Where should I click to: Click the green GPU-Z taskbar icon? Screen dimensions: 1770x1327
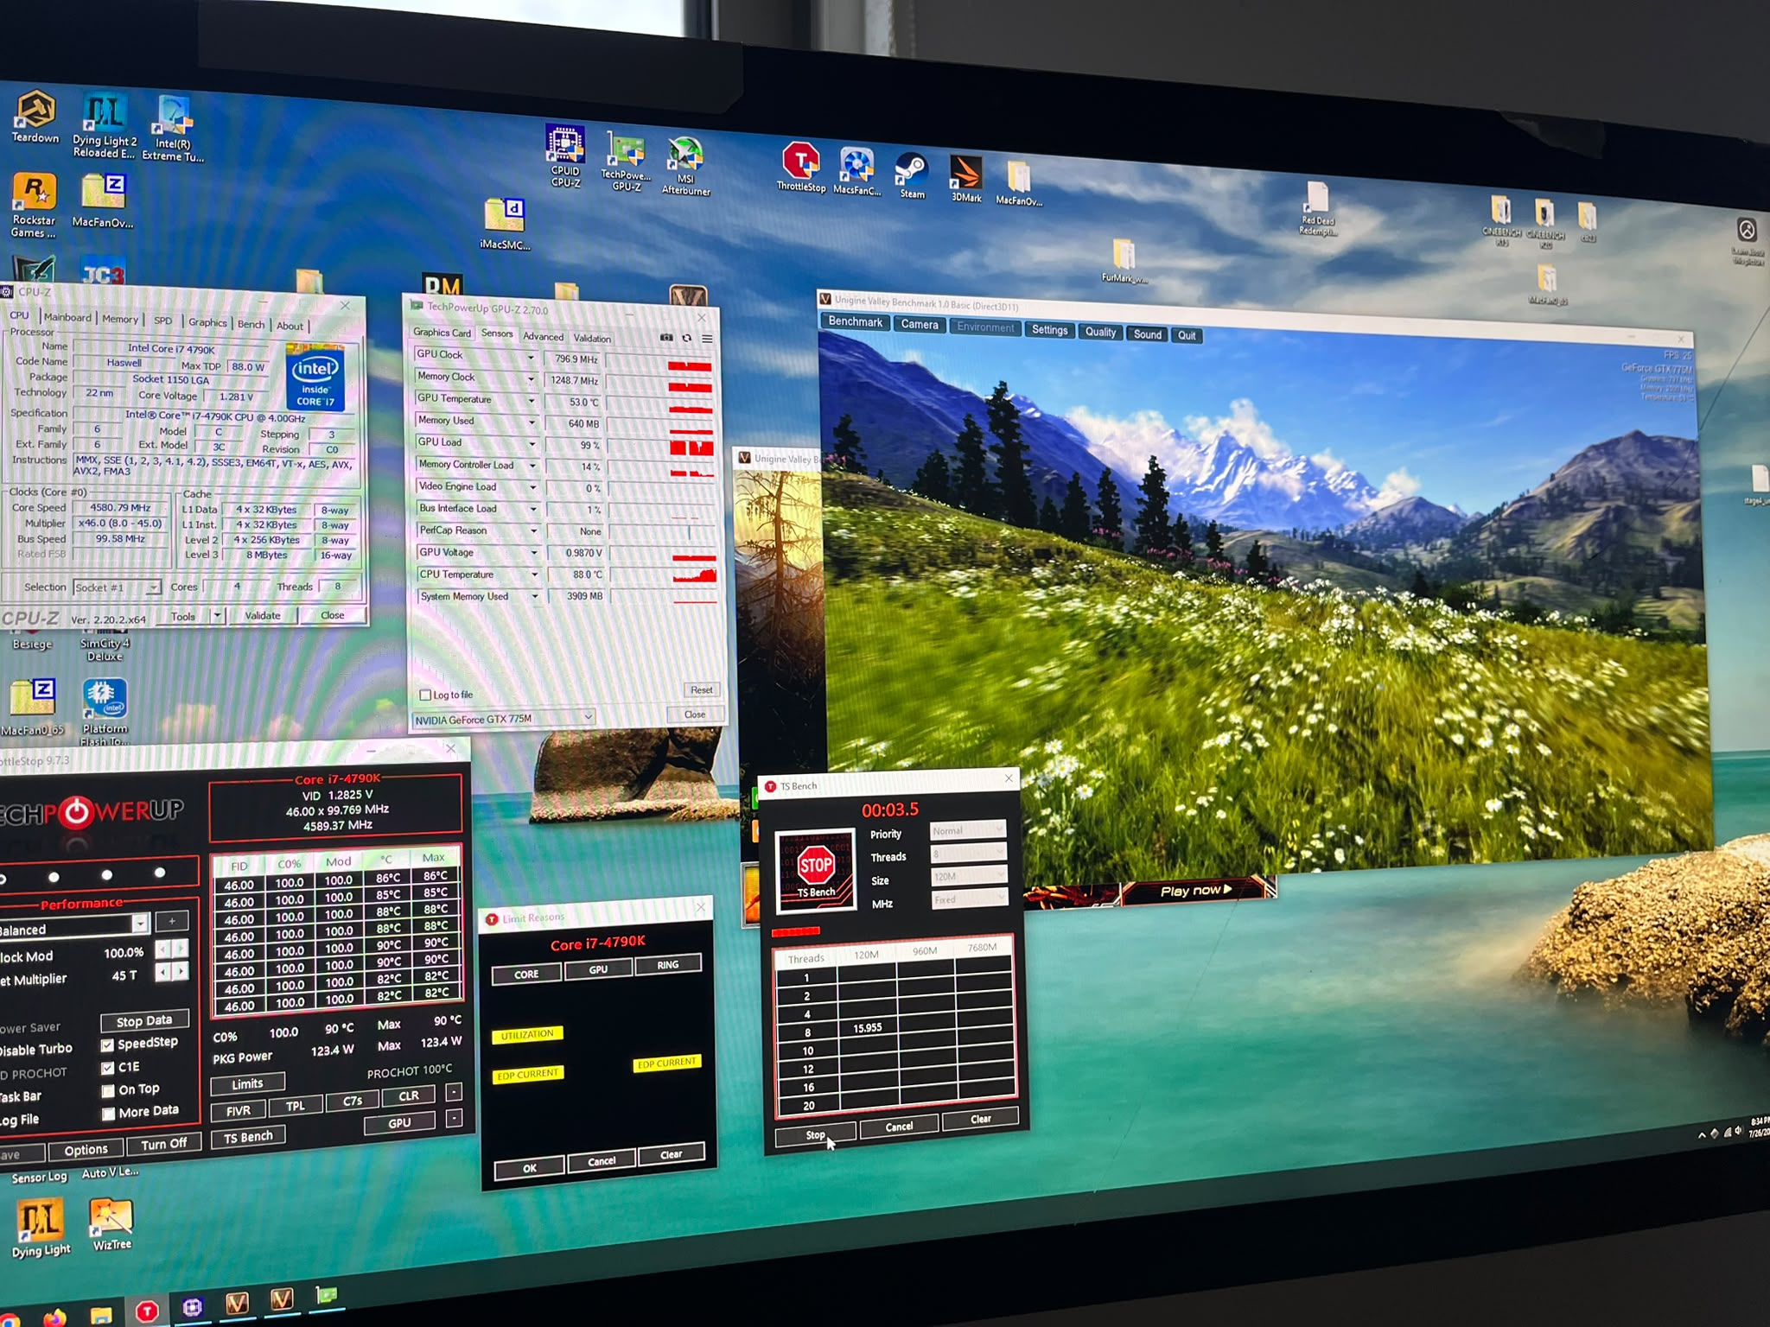pos(327,1294)
